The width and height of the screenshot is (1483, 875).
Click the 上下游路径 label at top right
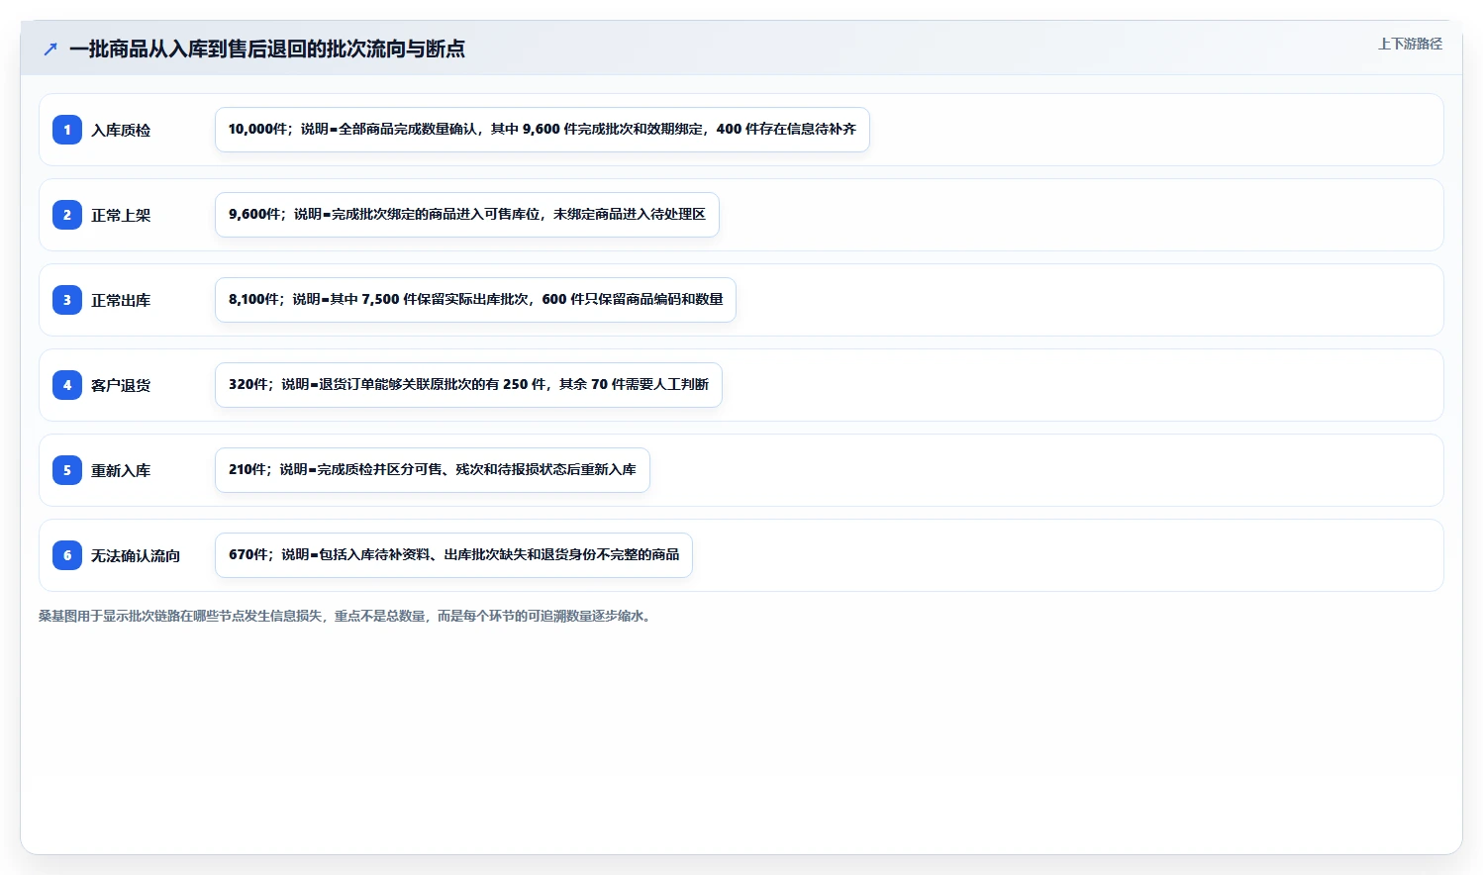tap(1410, 44)
